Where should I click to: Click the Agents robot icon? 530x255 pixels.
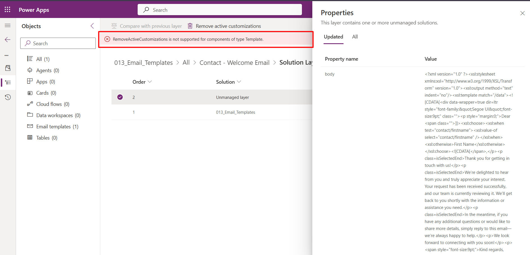tap(30, 70)
